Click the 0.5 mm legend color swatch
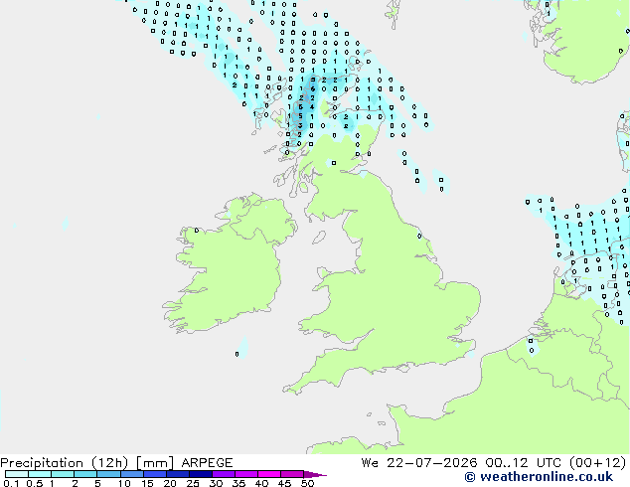Screen dimensions: 630x487 click(40, 474)
